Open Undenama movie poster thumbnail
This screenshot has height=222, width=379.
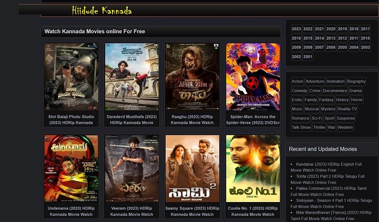pyautogui.click(x=71, y=168)
